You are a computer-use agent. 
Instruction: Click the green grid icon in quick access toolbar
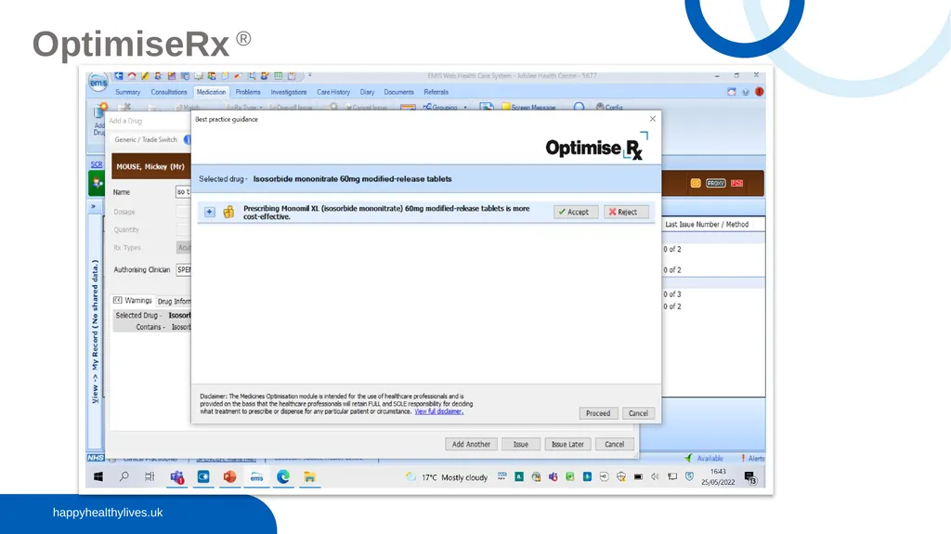tap(278, 76)
